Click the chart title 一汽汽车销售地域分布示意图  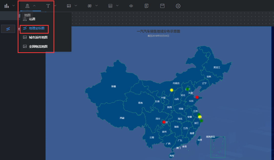pos(158,31)
